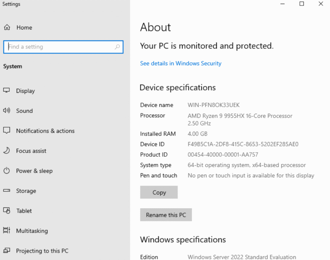Screen dimensions: 330x260
Task: Click the device name WIN-PFN8OK33UEK
Action: (214, 105)
